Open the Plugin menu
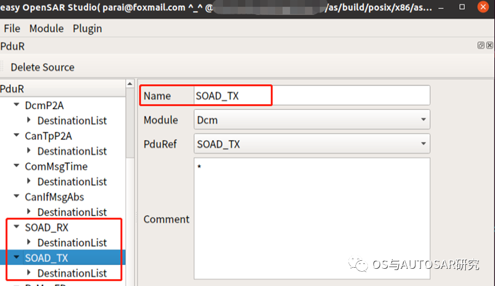Screen dimensions: 495x286 click(x=88, y=29)
